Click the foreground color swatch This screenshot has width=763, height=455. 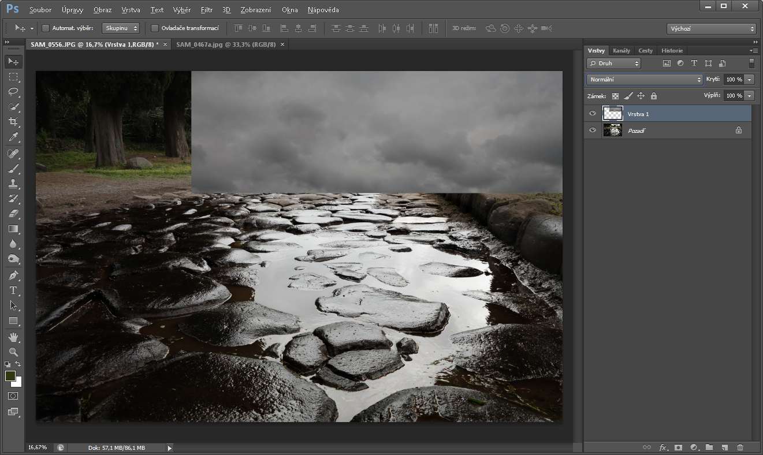click(10, 376)
